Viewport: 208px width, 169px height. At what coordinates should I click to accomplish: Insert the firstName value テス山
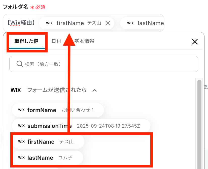(48, 142)
